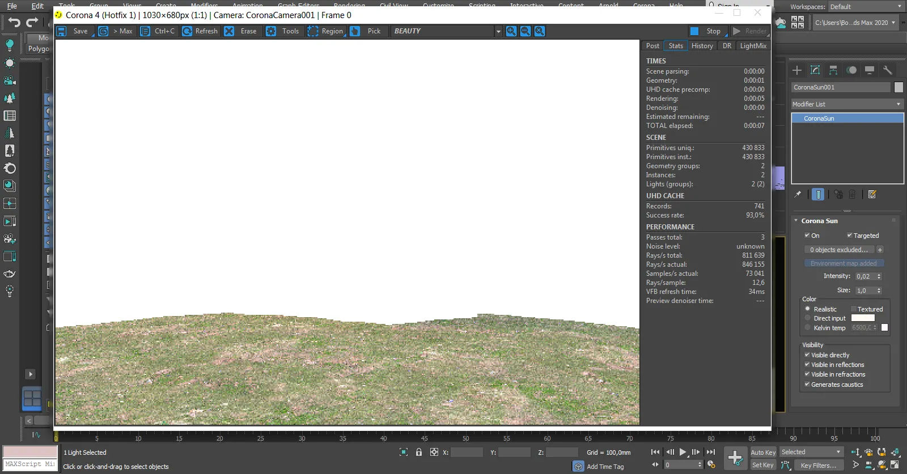Viewport: 907px width, 474px height.
Task: Select the Kelvin temp radio button
Action: [x=808, y=328]
